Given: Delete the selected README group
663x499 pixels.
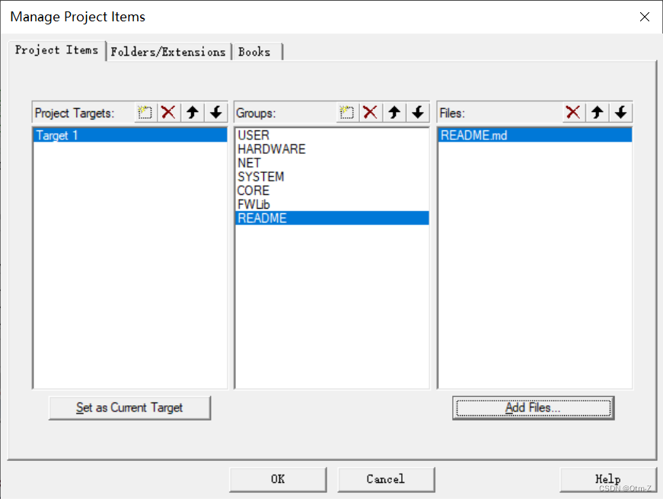Looking at the screenshot, I should click(x=370, y=112).
